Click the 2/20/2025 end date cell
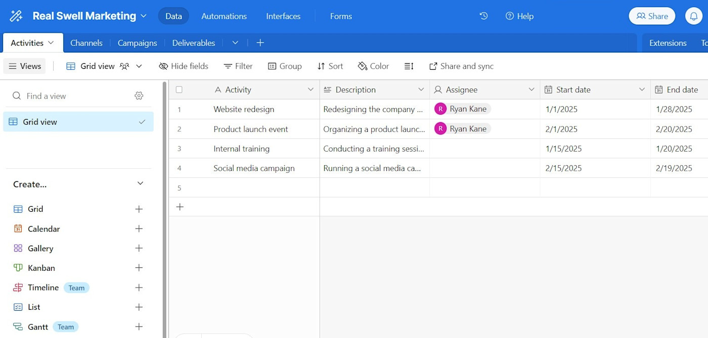The width and height of the screenshot is (708, 338). [x=679, y=129]
